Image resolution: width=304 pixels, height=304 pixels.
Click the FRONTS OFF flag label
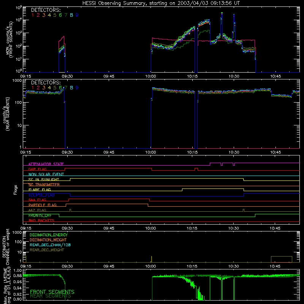pos(40,215)
